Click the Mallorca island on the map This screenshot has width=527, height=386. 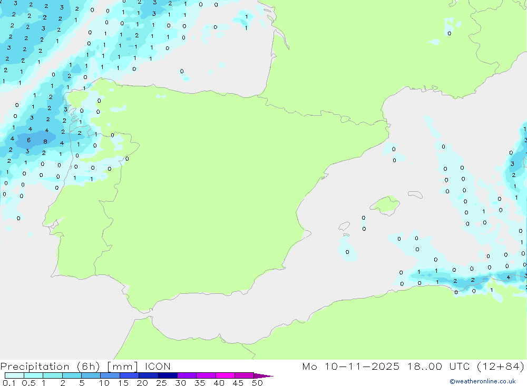click(386, 205)
